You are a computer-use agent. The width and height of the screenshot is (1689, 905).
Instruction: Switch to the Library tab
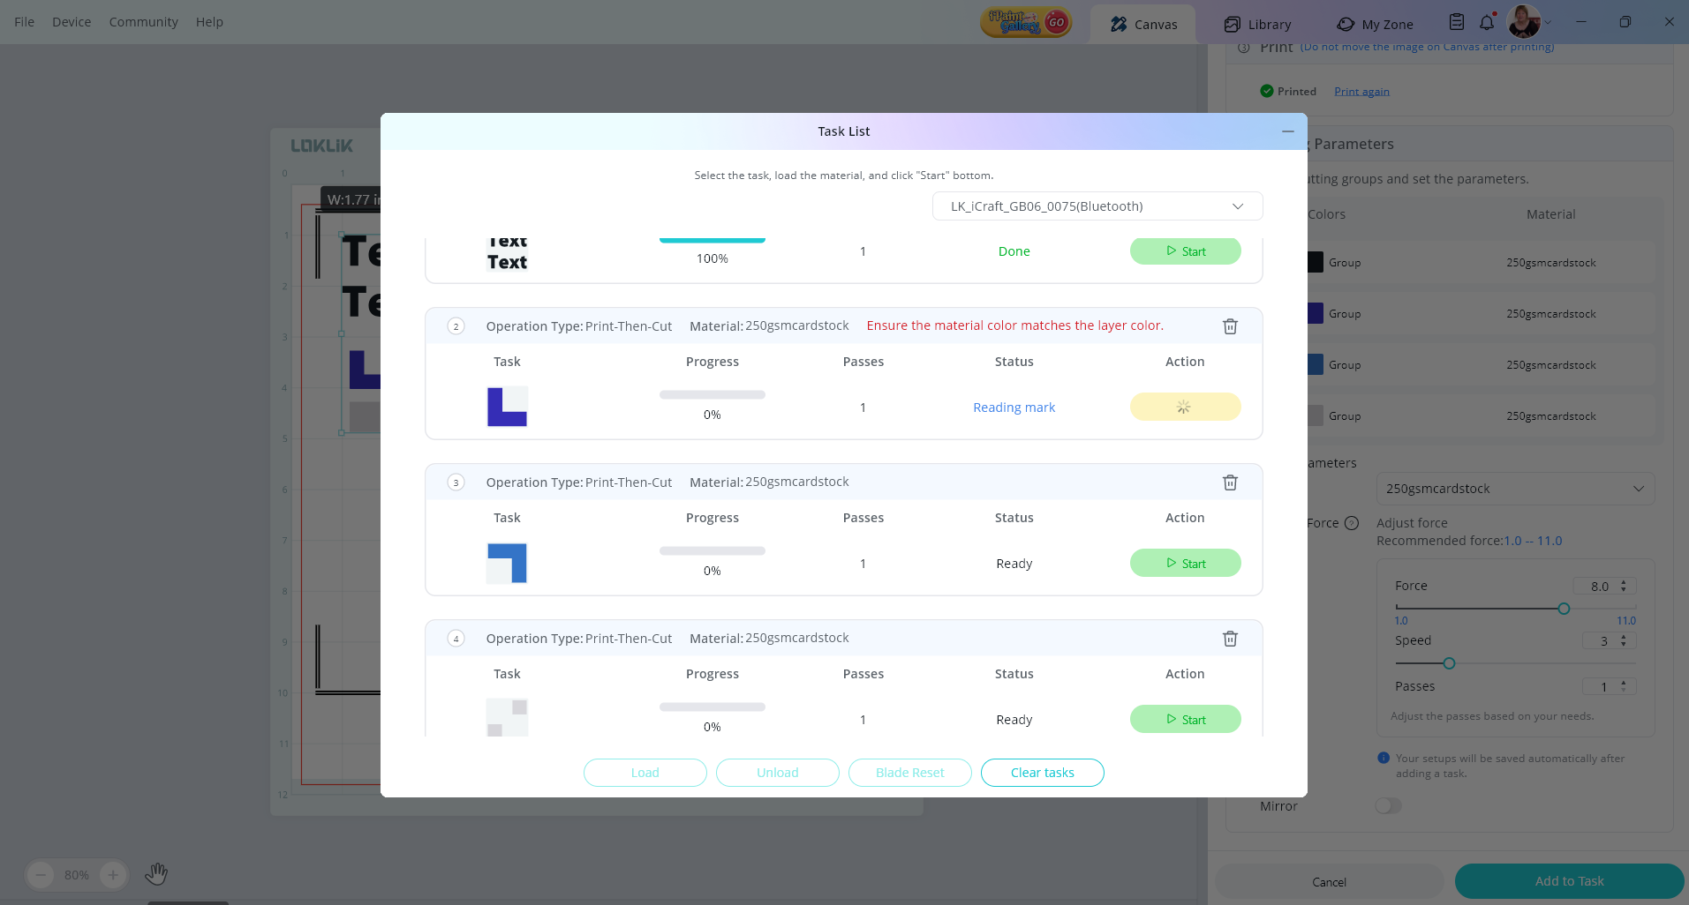tap(1257, 25)
